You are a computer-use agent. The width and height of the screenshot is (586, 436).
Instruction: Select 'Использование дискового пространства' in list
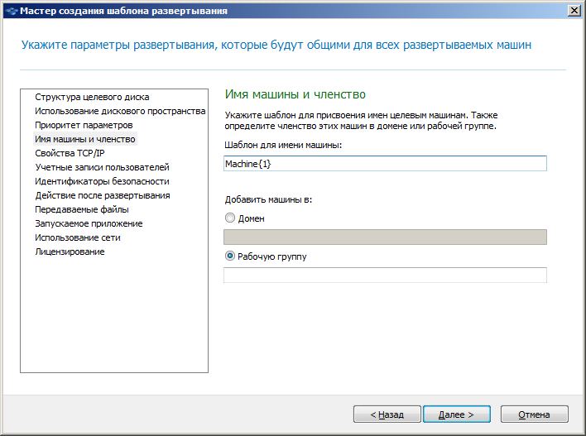tap(120, 111)
